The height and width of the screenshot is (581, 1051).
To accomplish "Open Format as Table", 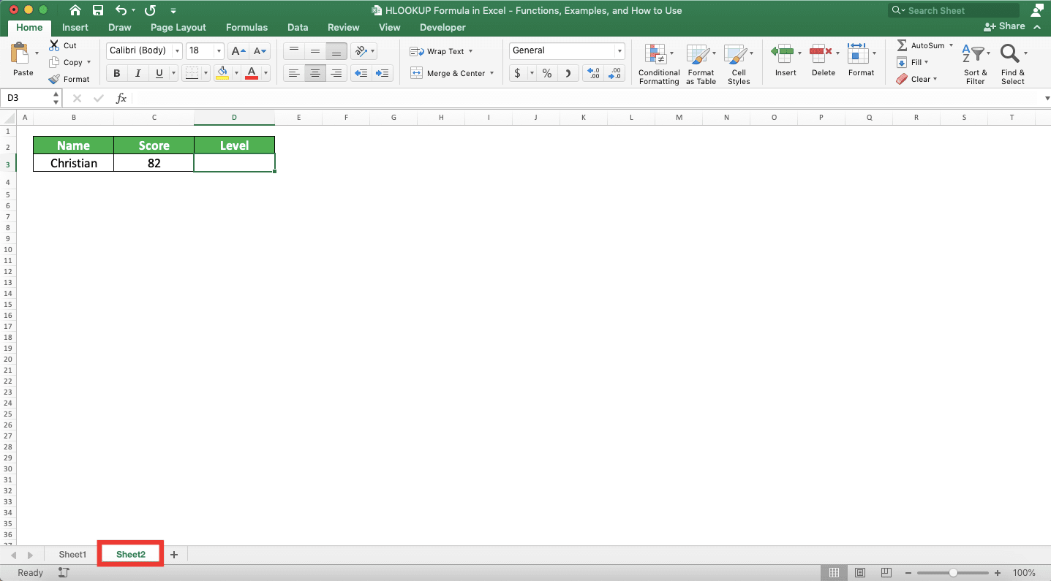I will coord(701,64).
